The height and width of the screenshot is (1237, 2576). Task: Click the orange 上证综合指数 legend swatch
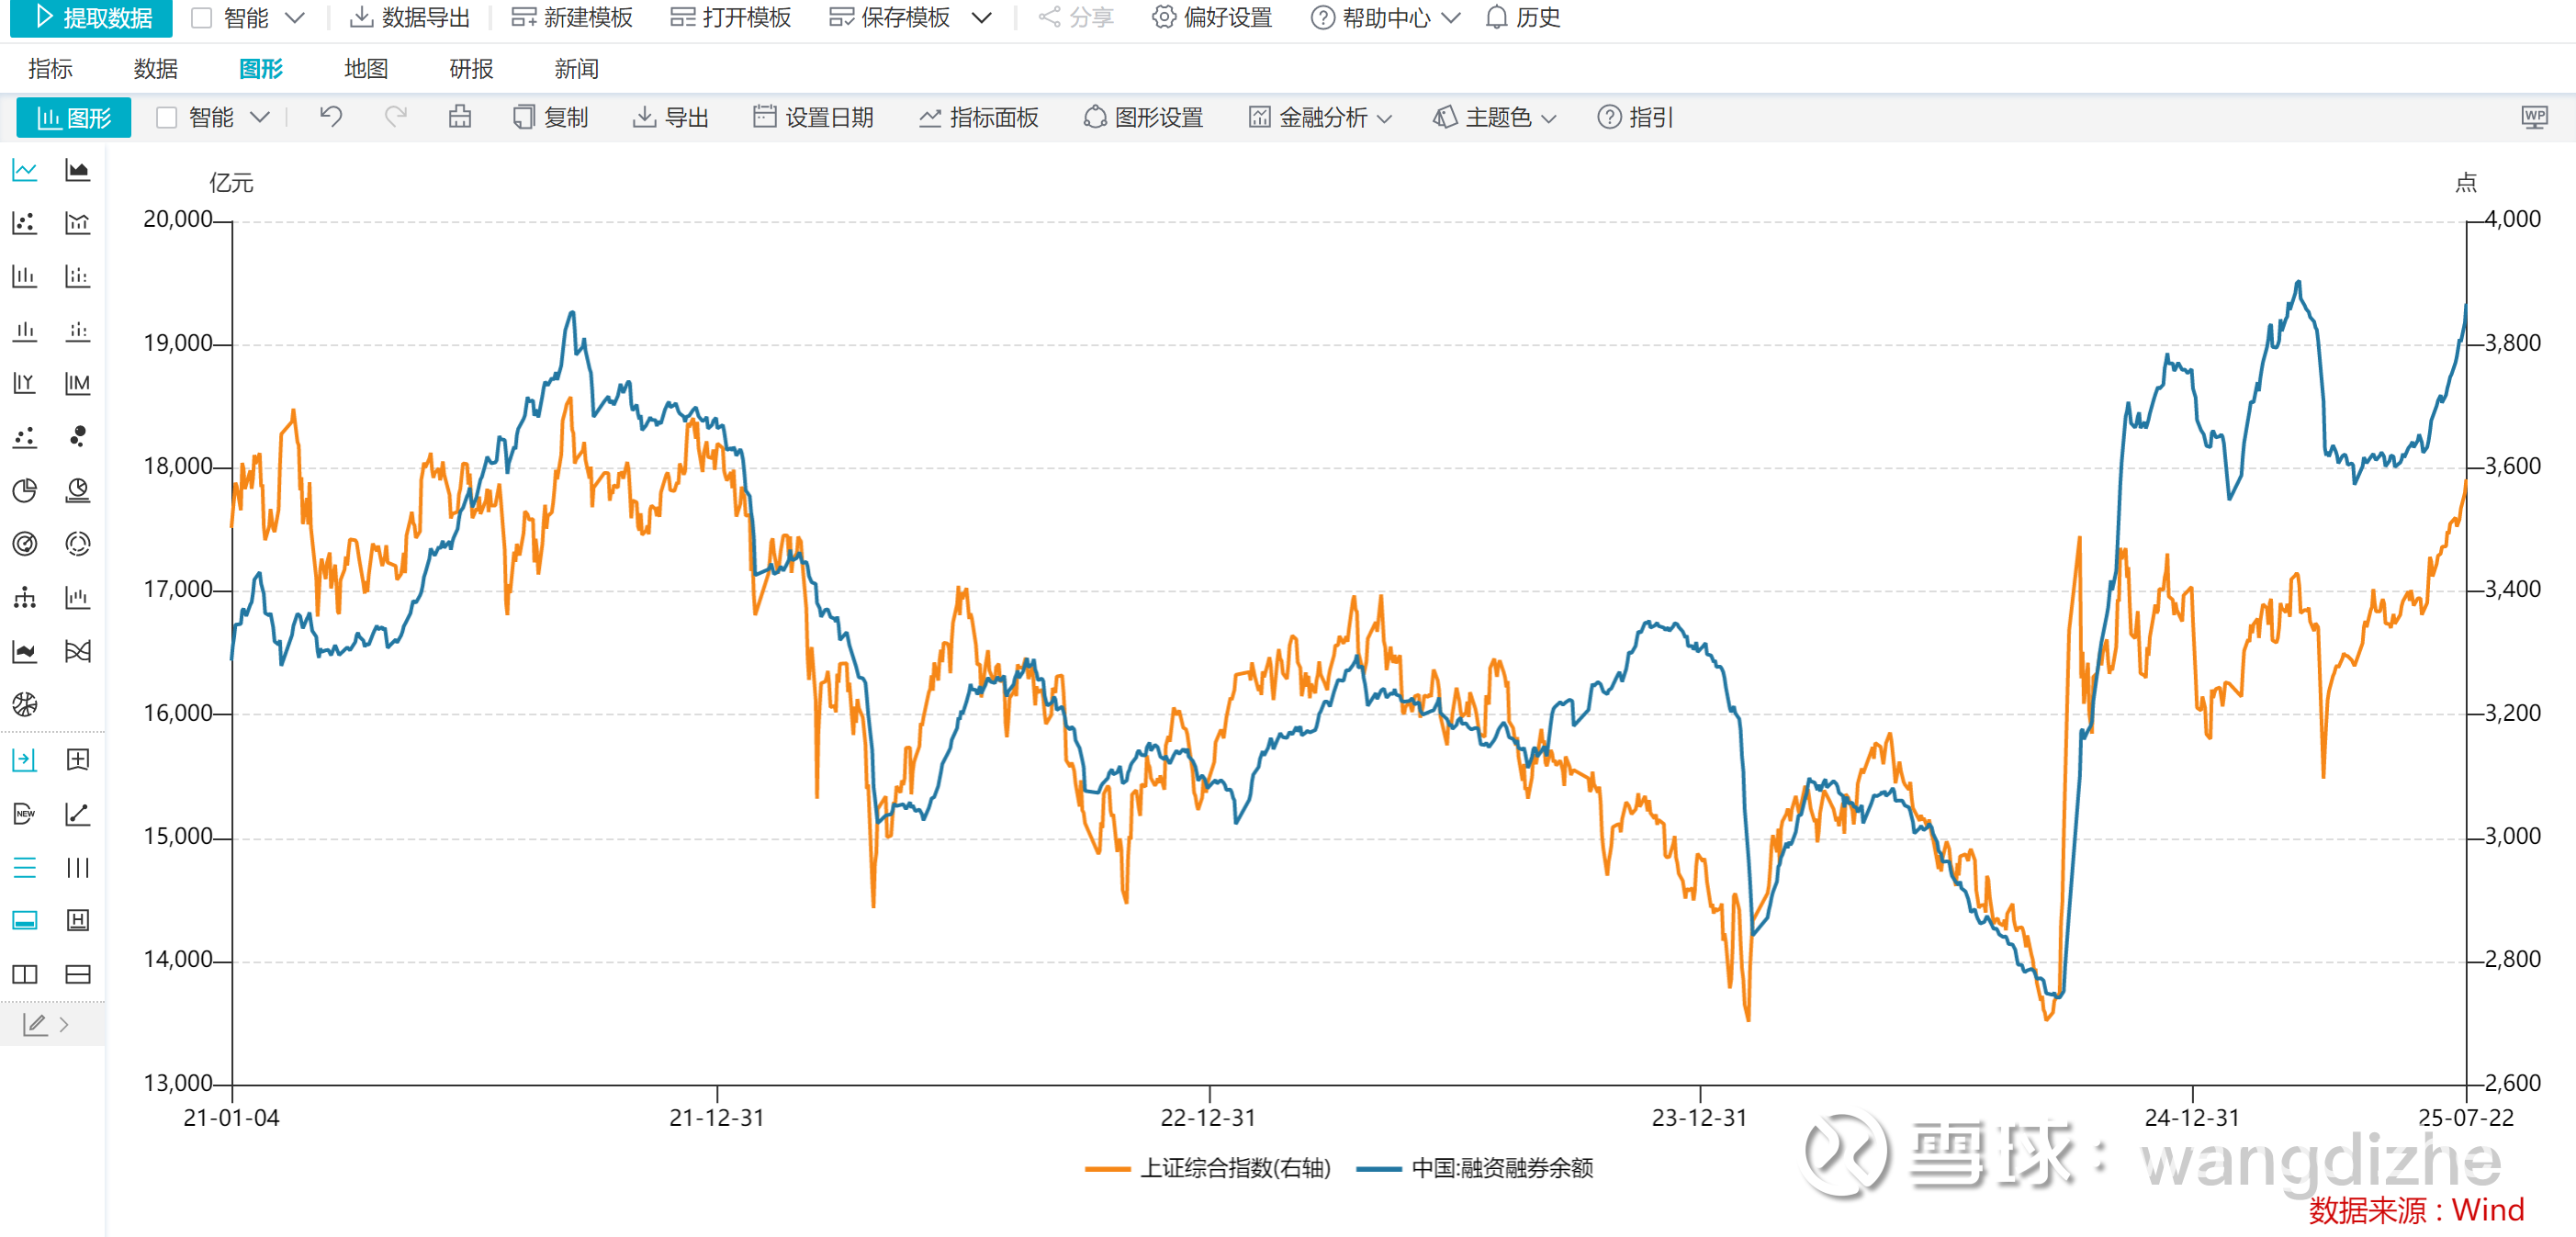(1107, 1169)
